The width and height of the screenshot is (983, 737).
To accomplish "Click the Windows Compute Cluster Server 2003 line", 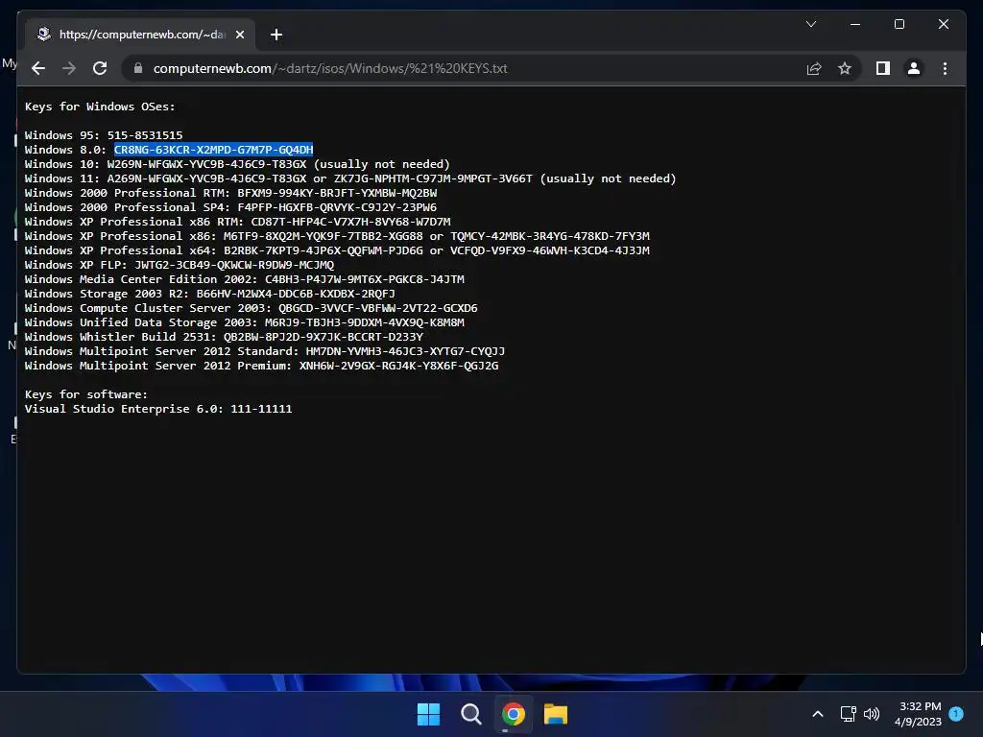I will [251, 308].
